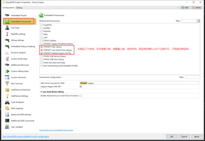Click the Additional Memories chip icon
The height and width of the screenshot is (141, 205).
coord(7,65)
